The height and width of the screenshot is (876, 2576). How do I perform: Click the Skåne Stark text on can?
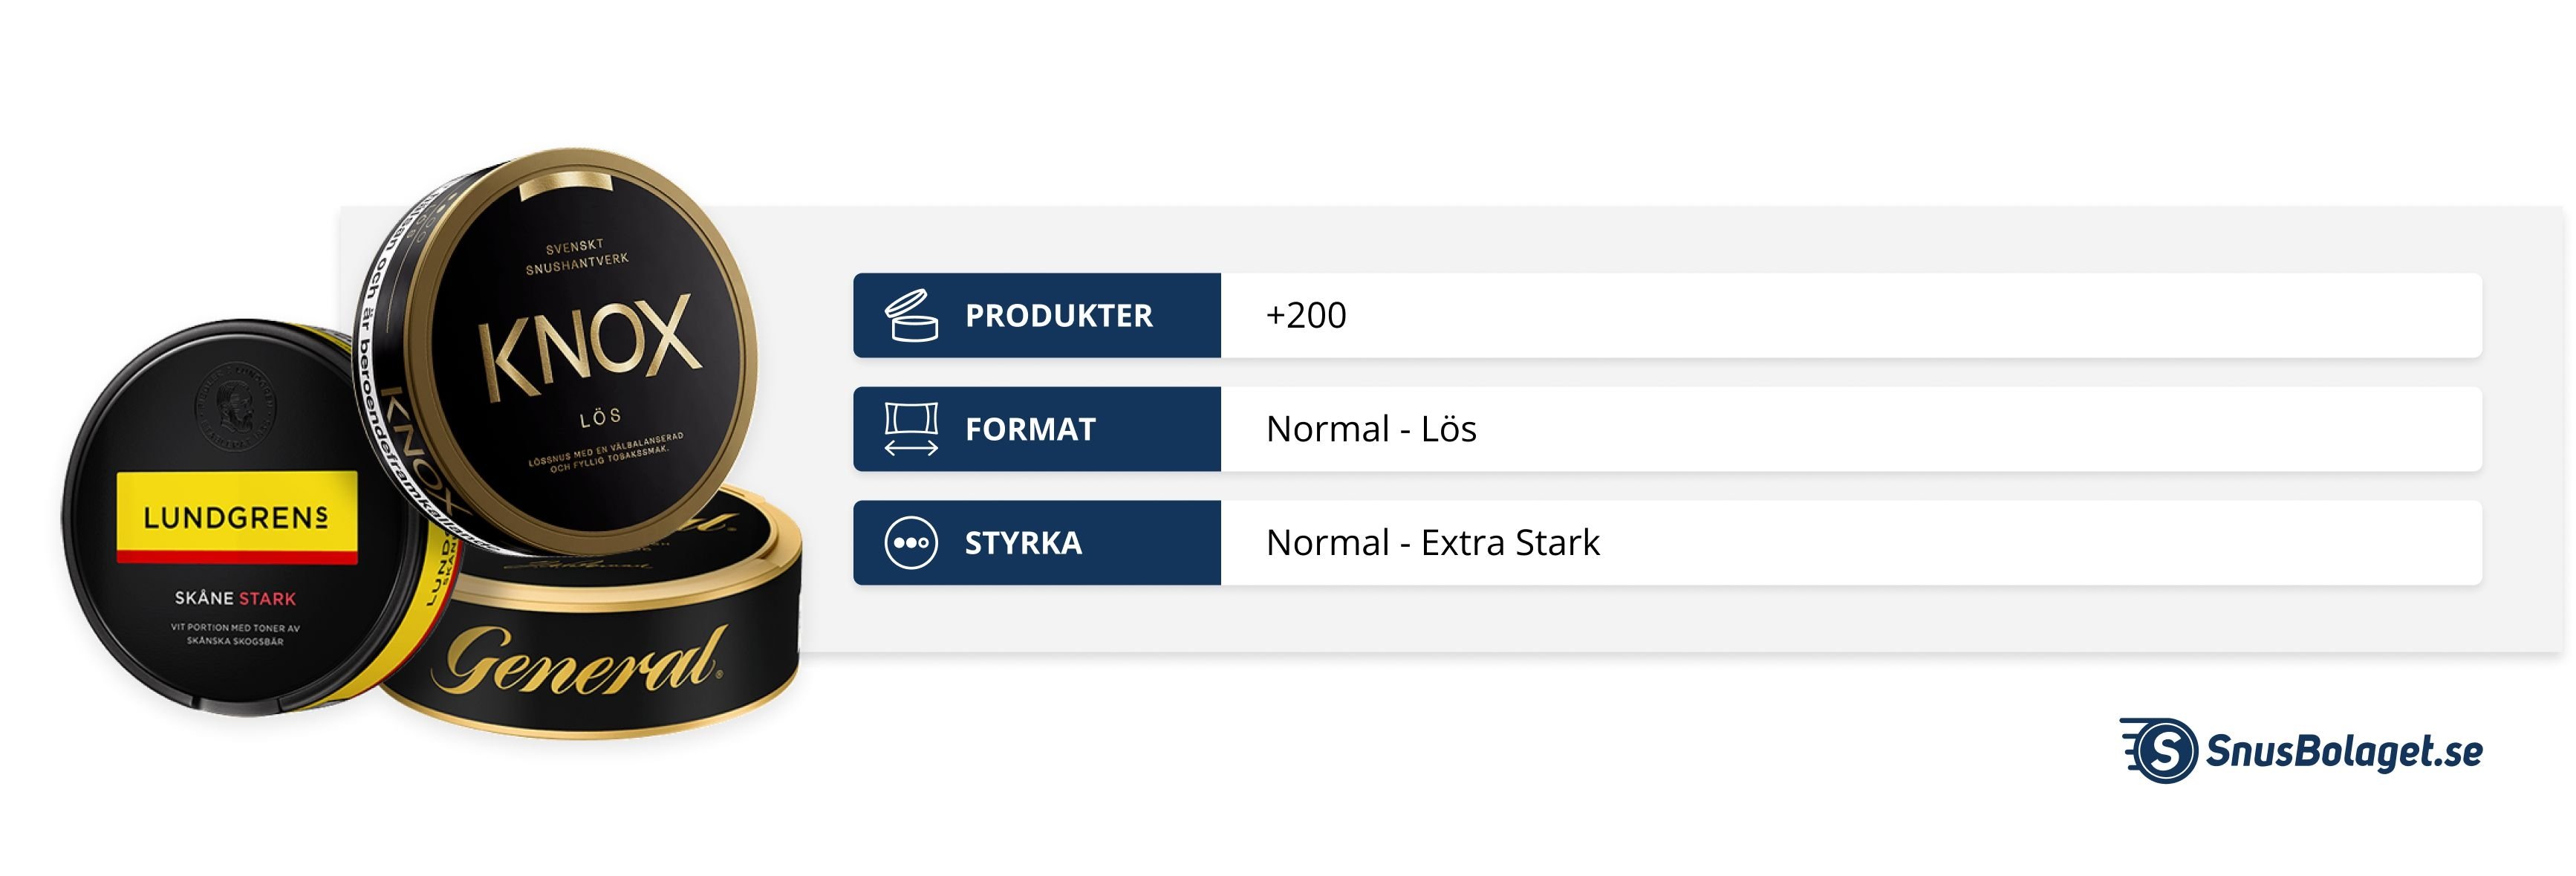tap(235, 598)
